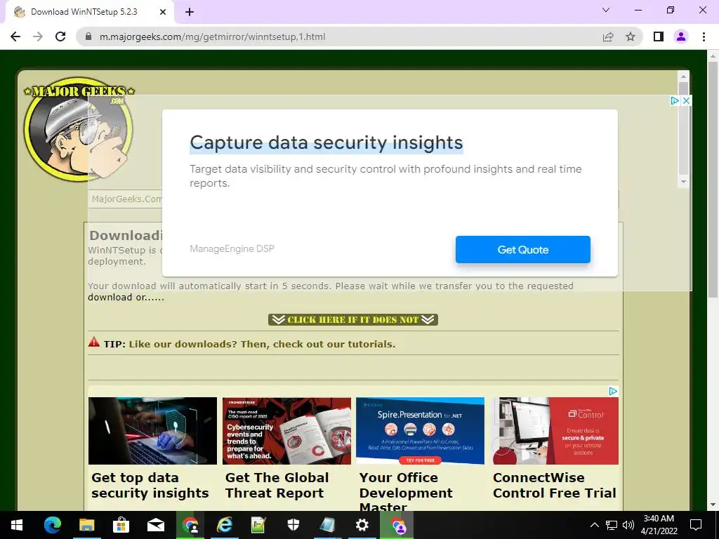Expand the tab search chevron
Screen dimensions: 719x539
pos(606,10)
